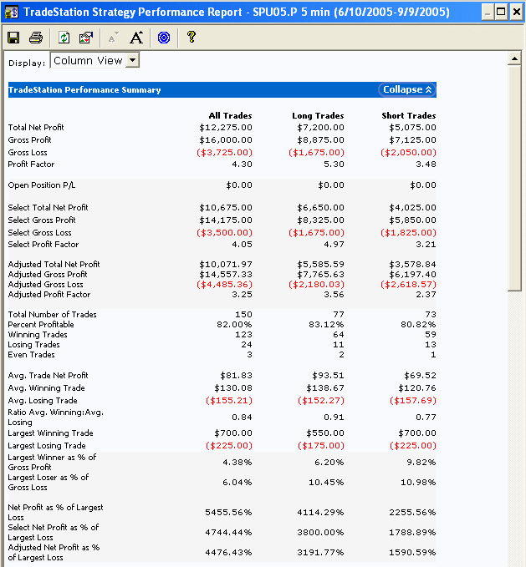Select Largest Winner percentage 4.38%

[237, 463]
